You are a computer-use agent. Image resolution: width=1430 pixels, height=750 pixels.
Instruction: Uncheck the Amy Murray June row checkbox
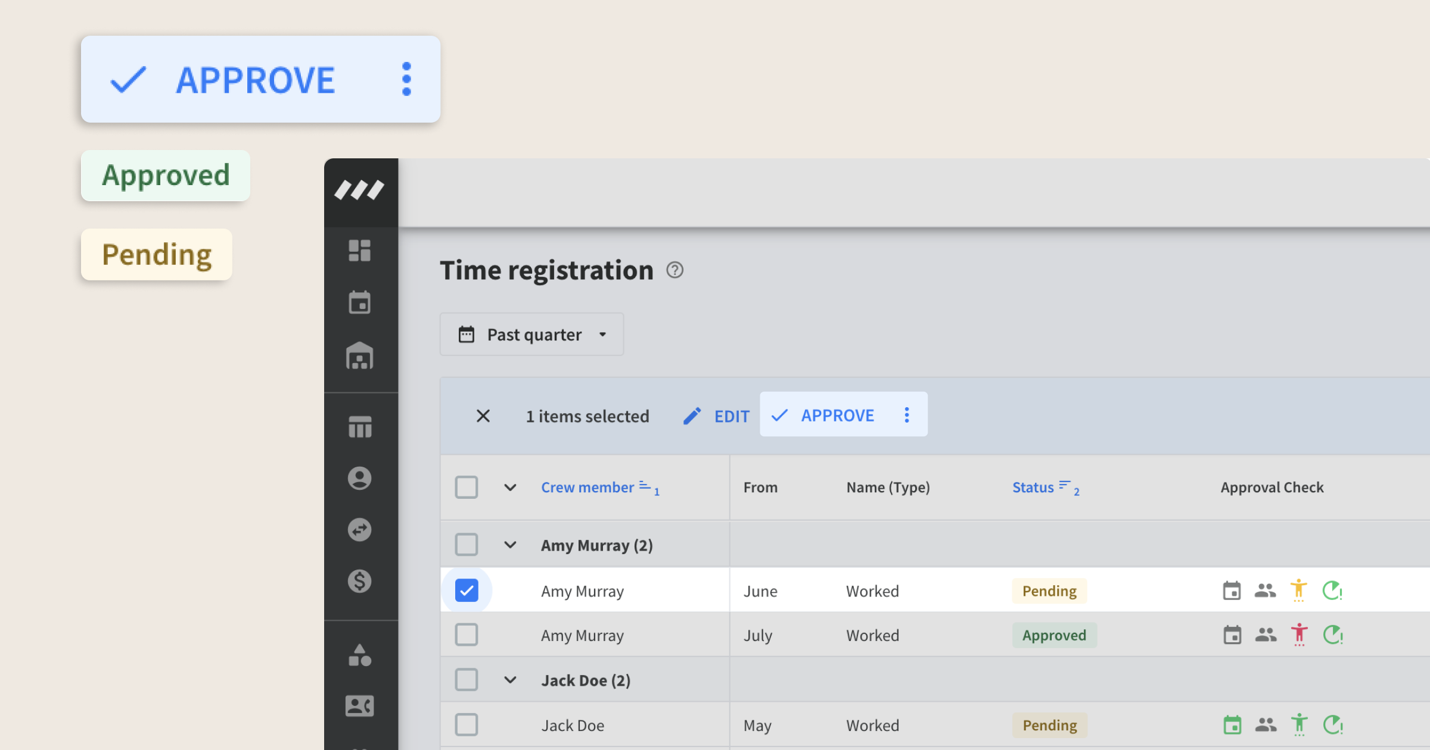(467, 590)
